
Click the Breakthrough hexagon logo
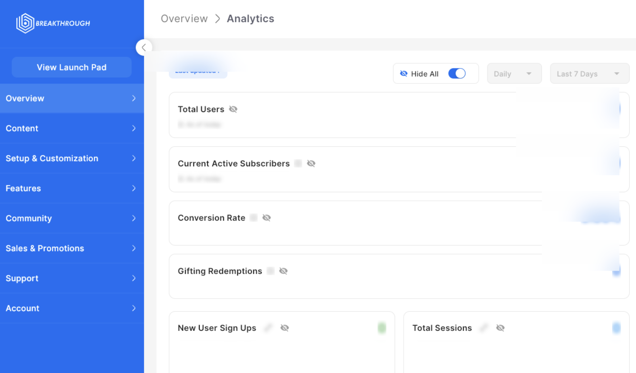[25, 23]
